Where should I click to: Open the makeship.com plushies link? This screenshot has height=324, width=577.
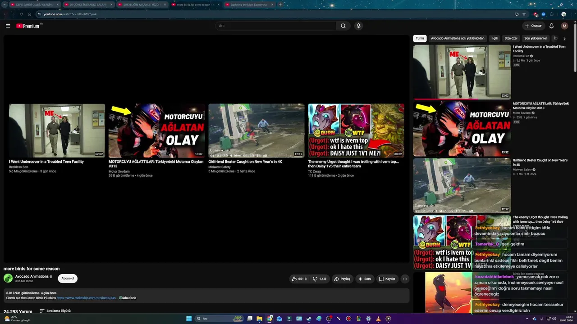87,298
